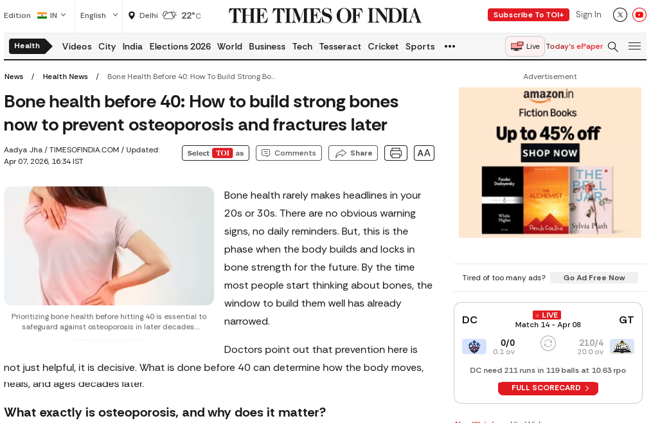
Task: Adjust font size with AA icon
Action: click(424, 153)
